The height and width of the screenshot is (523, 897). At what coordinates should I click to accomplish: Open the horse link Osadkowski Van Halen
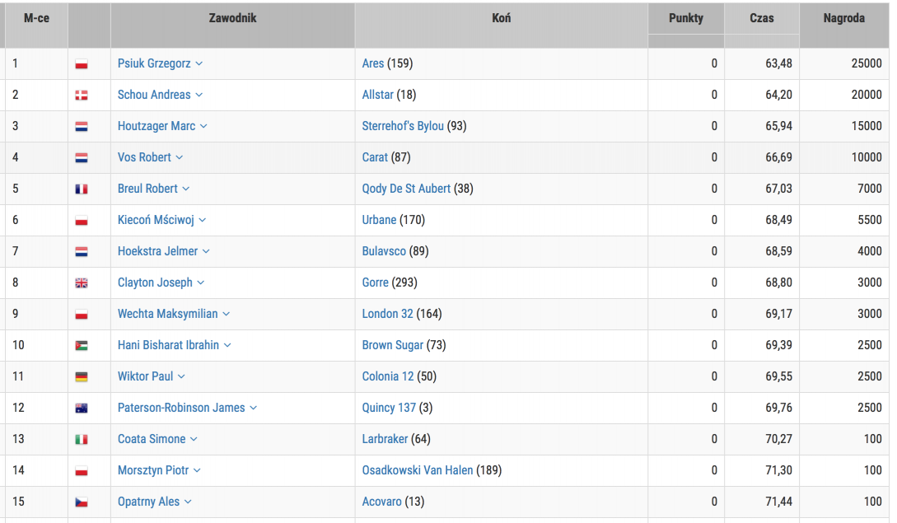[x=418, y=470]
